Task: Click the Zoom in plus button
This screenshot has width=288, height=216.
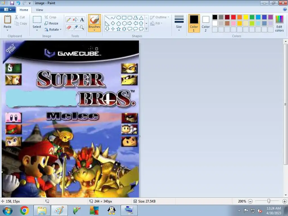Action: pos(285,201)
